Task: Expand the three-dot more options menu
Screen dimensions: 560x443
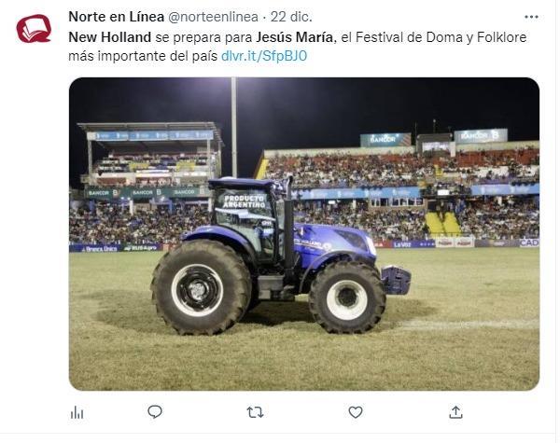Action: [531, 17]
